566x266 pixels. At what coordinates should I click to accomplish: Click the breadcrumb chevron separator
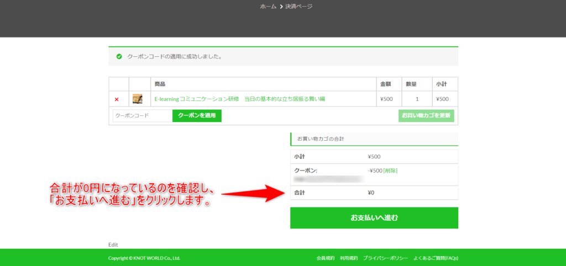coord(281,7)
